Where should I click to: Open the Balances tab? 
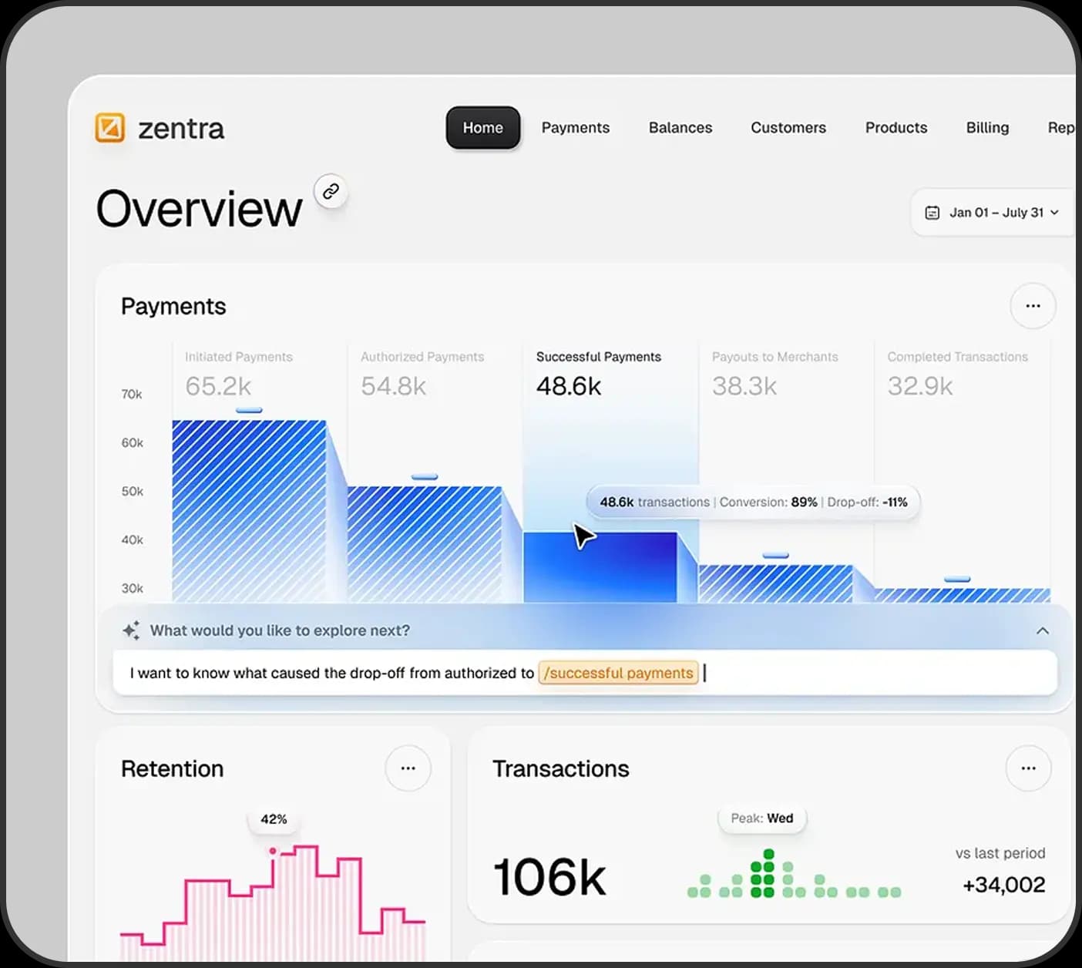point(680,128)
